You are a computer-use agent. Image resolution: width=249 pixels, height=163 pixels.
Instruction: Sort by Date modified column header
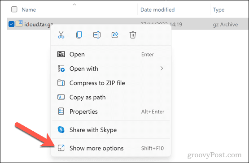click(157, 10)
